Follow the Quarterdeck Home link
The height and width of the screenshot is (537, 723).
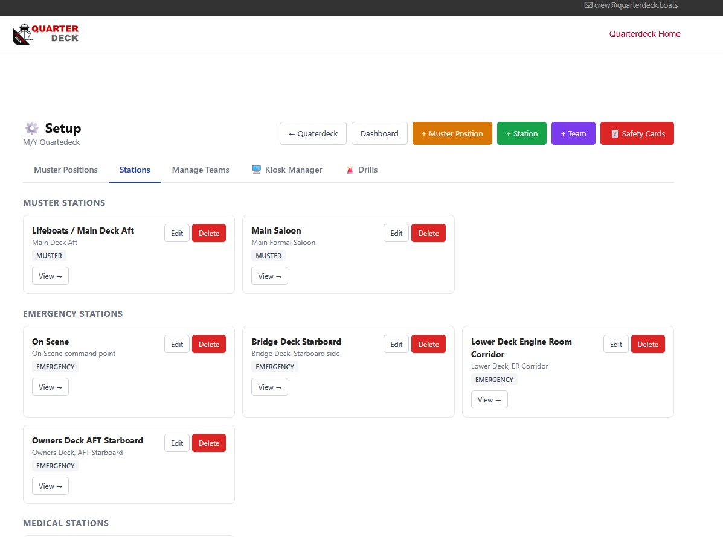[644, 34]
